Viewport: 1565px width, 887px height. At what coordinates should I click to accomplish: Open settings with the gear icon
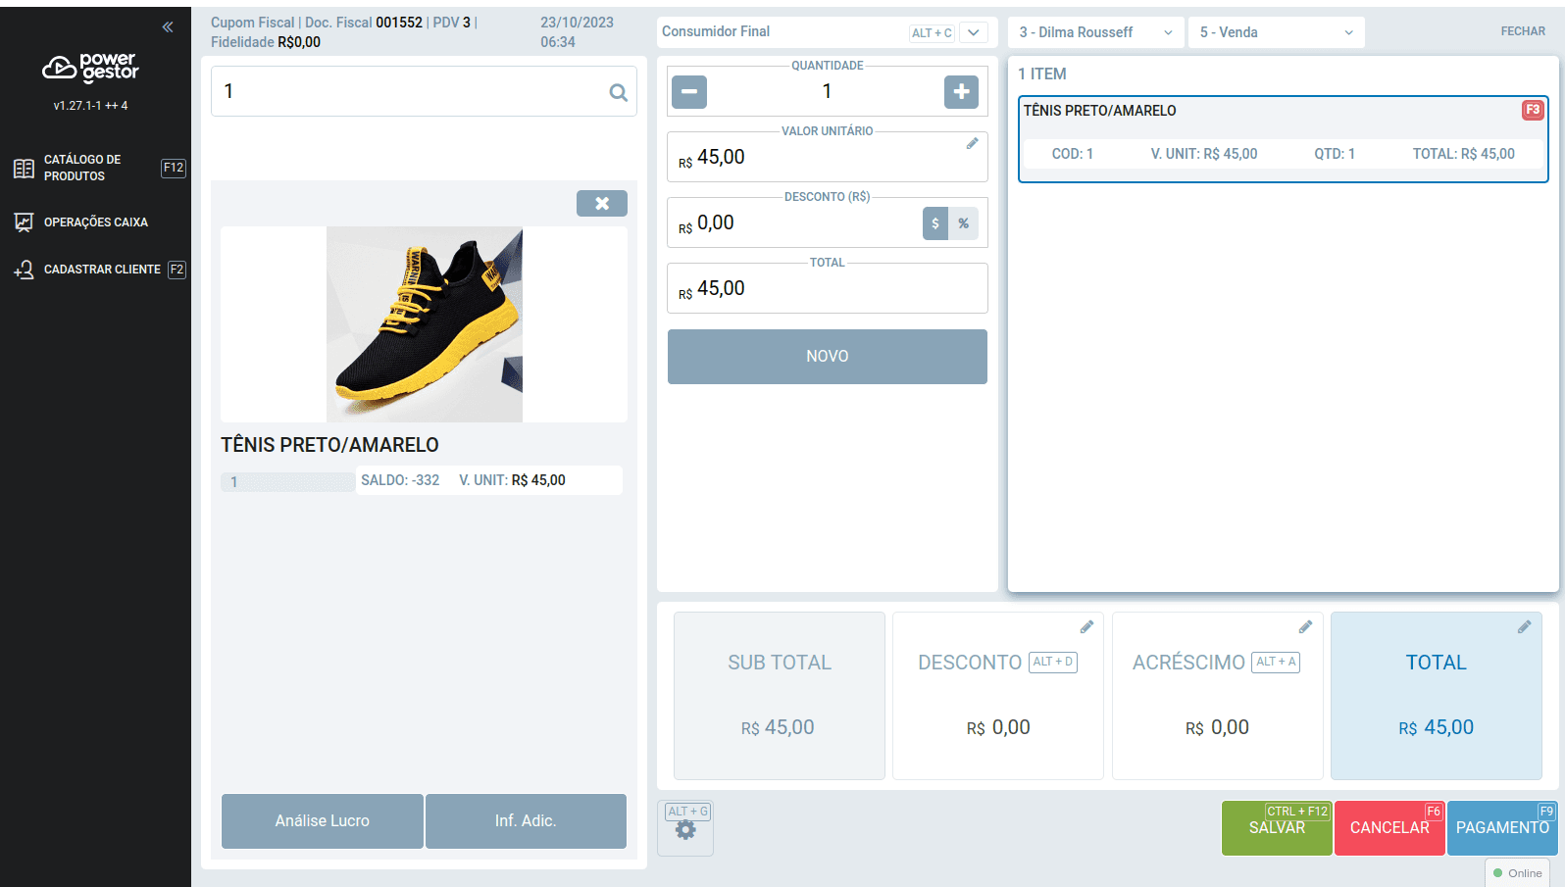[685, 829]
